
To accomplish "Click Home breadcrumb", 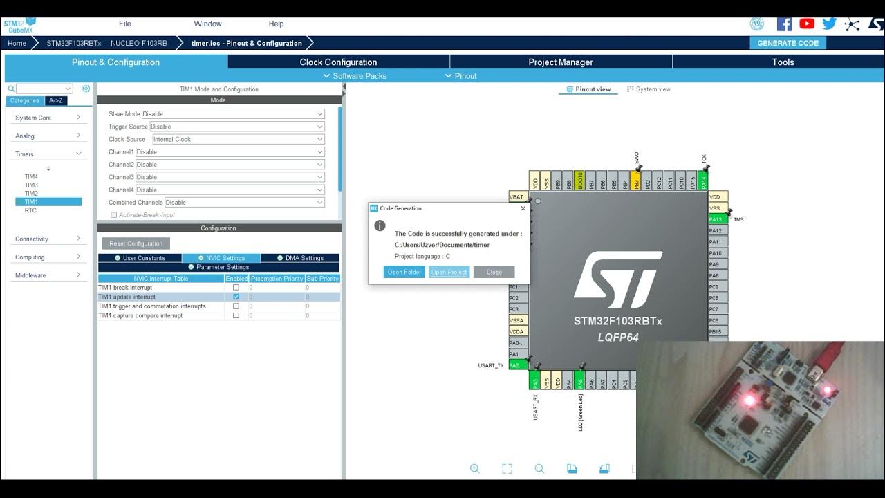I will [17, 43].
